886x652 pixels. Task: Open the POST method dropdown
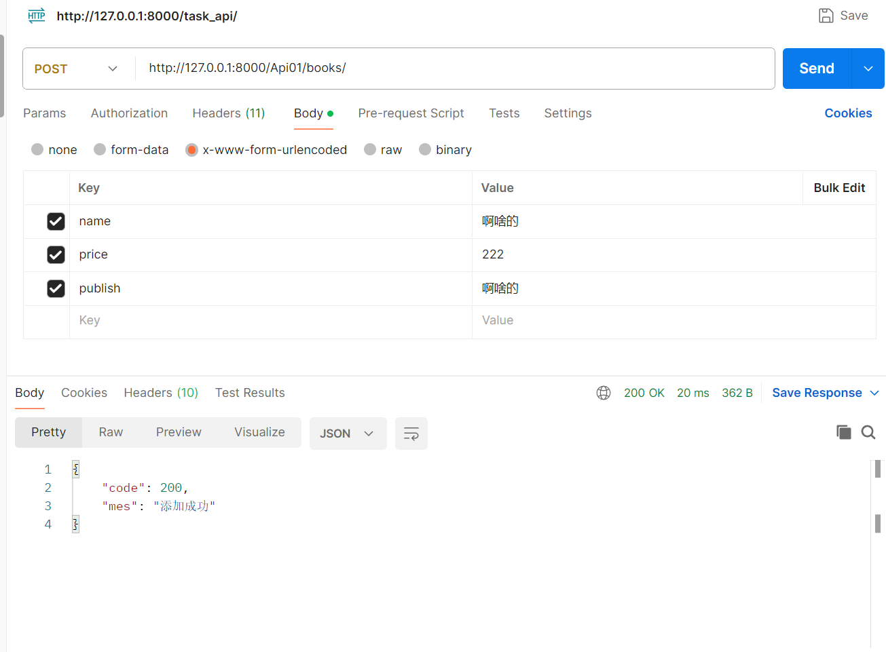tap(76, 69)
